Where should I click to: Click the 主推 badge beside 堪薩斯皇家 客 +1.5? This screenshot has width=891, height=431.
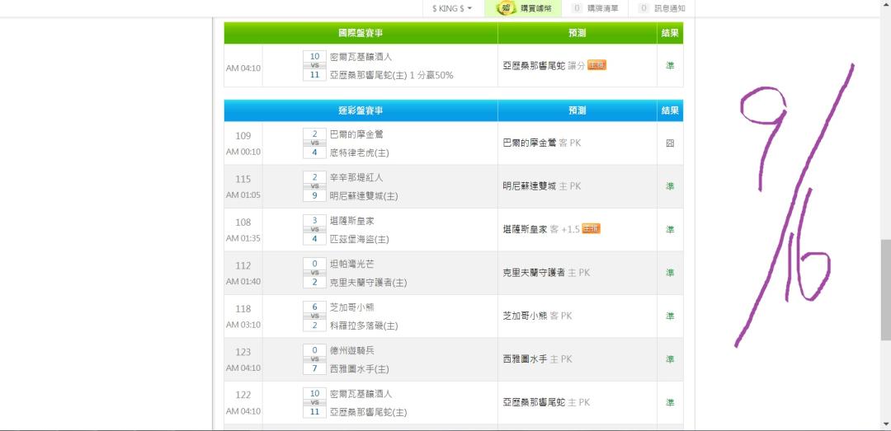click(x=591, y=229)
